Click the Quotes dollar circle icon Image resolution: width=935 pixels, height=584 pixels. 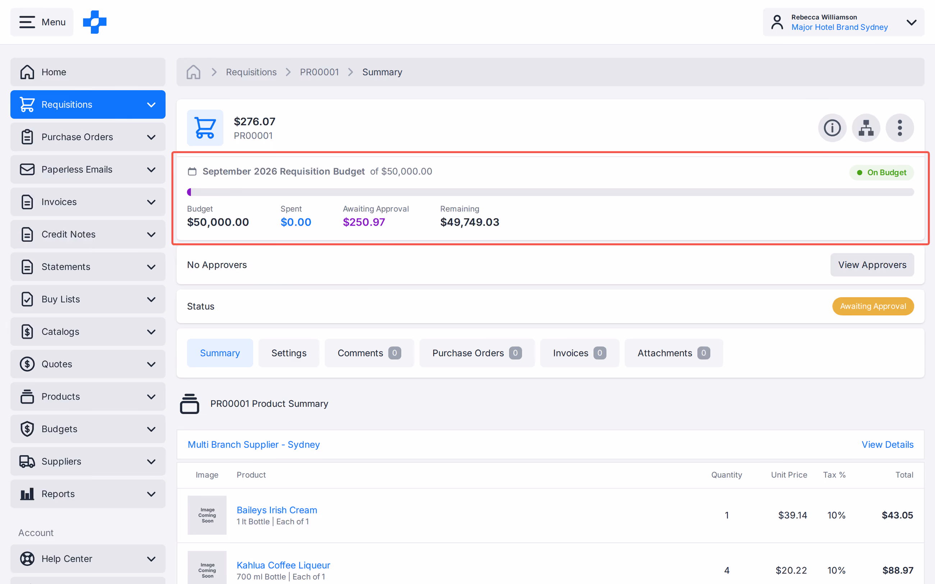tap(27, 364)
